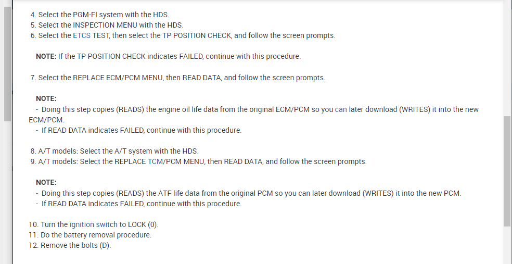Click "Remove the bolts (D)" step 12 text

pyautogui.click(x=75, y=245)
